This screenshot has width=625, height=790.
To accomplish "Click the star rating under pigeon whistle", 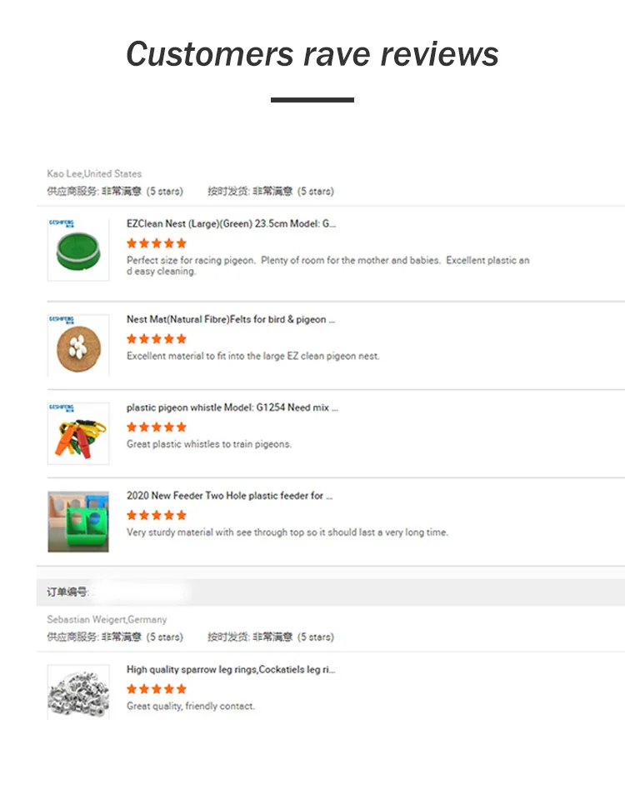I will pos(157,427).
